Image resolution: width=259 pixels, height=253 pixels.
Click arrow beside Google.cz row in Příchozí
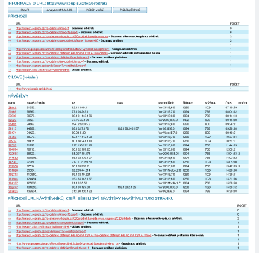(10, 49)
